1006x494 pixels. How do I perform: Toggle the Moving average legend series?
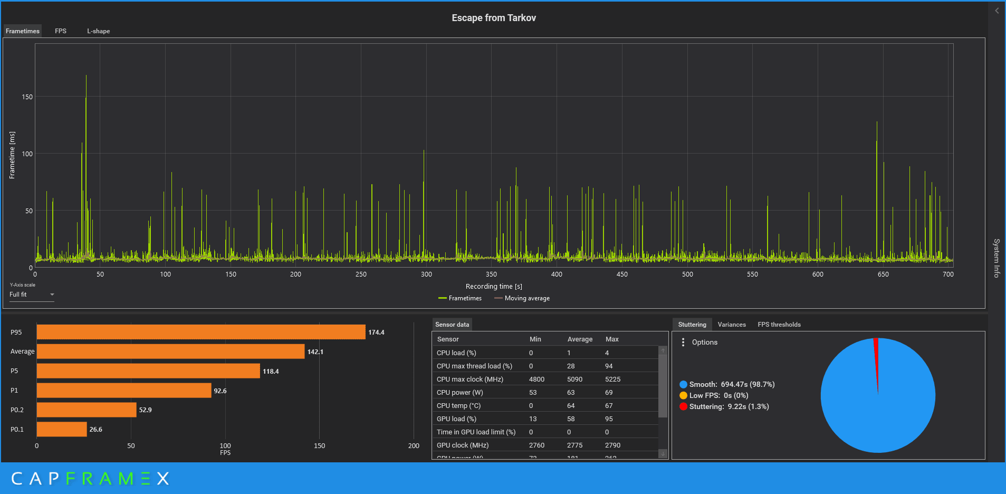point(522,298)
